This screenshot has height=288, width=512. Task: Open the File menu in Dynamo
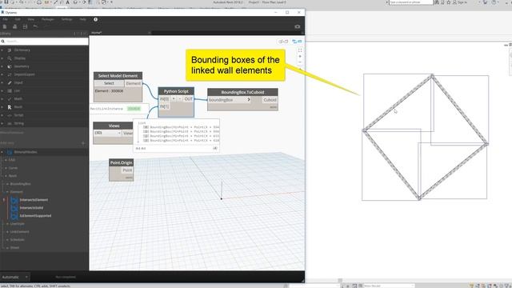(6, 19)
